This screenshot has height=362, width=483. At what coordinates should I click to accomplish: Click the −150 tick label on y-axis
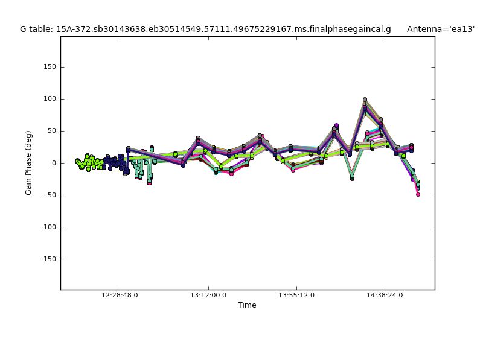point(46,259)
